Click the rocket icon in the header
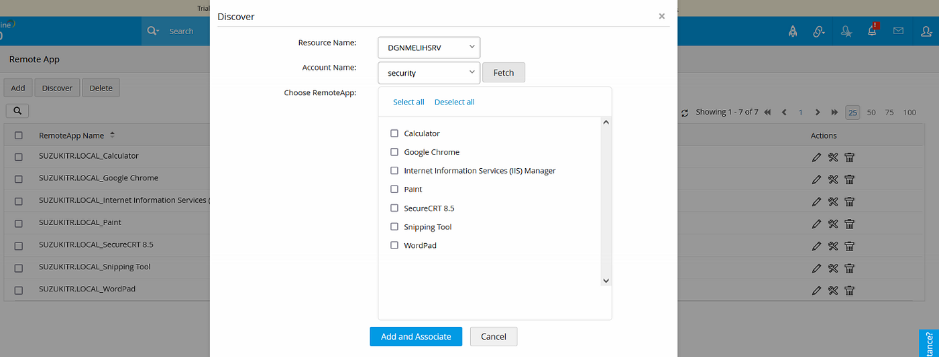Screen dimensions: 939x357 pyautogui.click(x=792, y=31)
